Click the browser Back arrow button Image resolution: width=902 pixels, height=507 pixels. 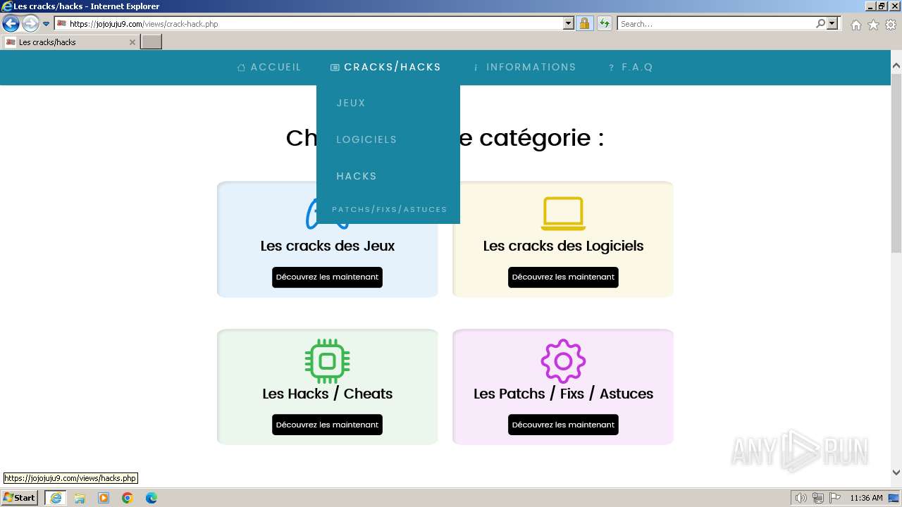(11, 24)
